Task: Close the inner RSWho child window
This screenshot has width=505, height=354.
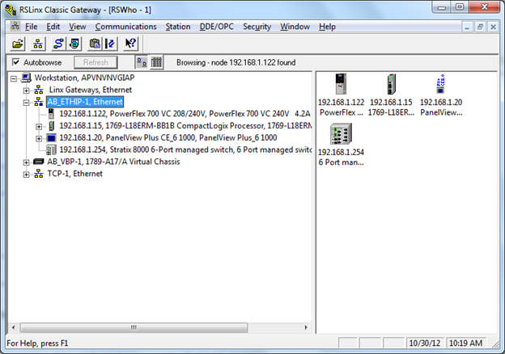Action: 493,27
